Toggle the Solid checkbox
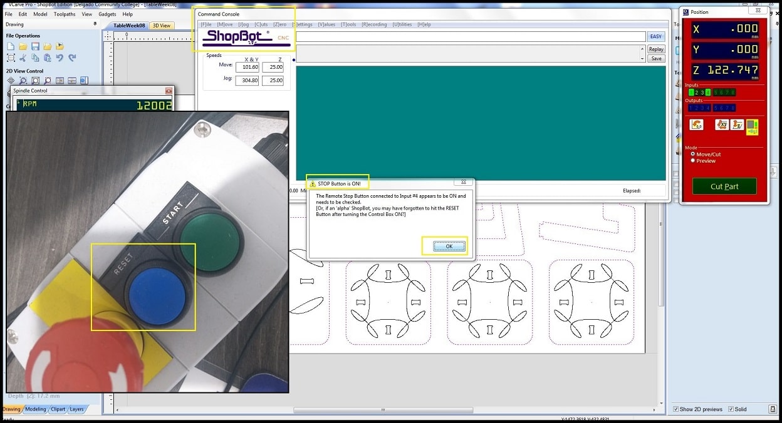The image size is (782, 423). (731, 409)
